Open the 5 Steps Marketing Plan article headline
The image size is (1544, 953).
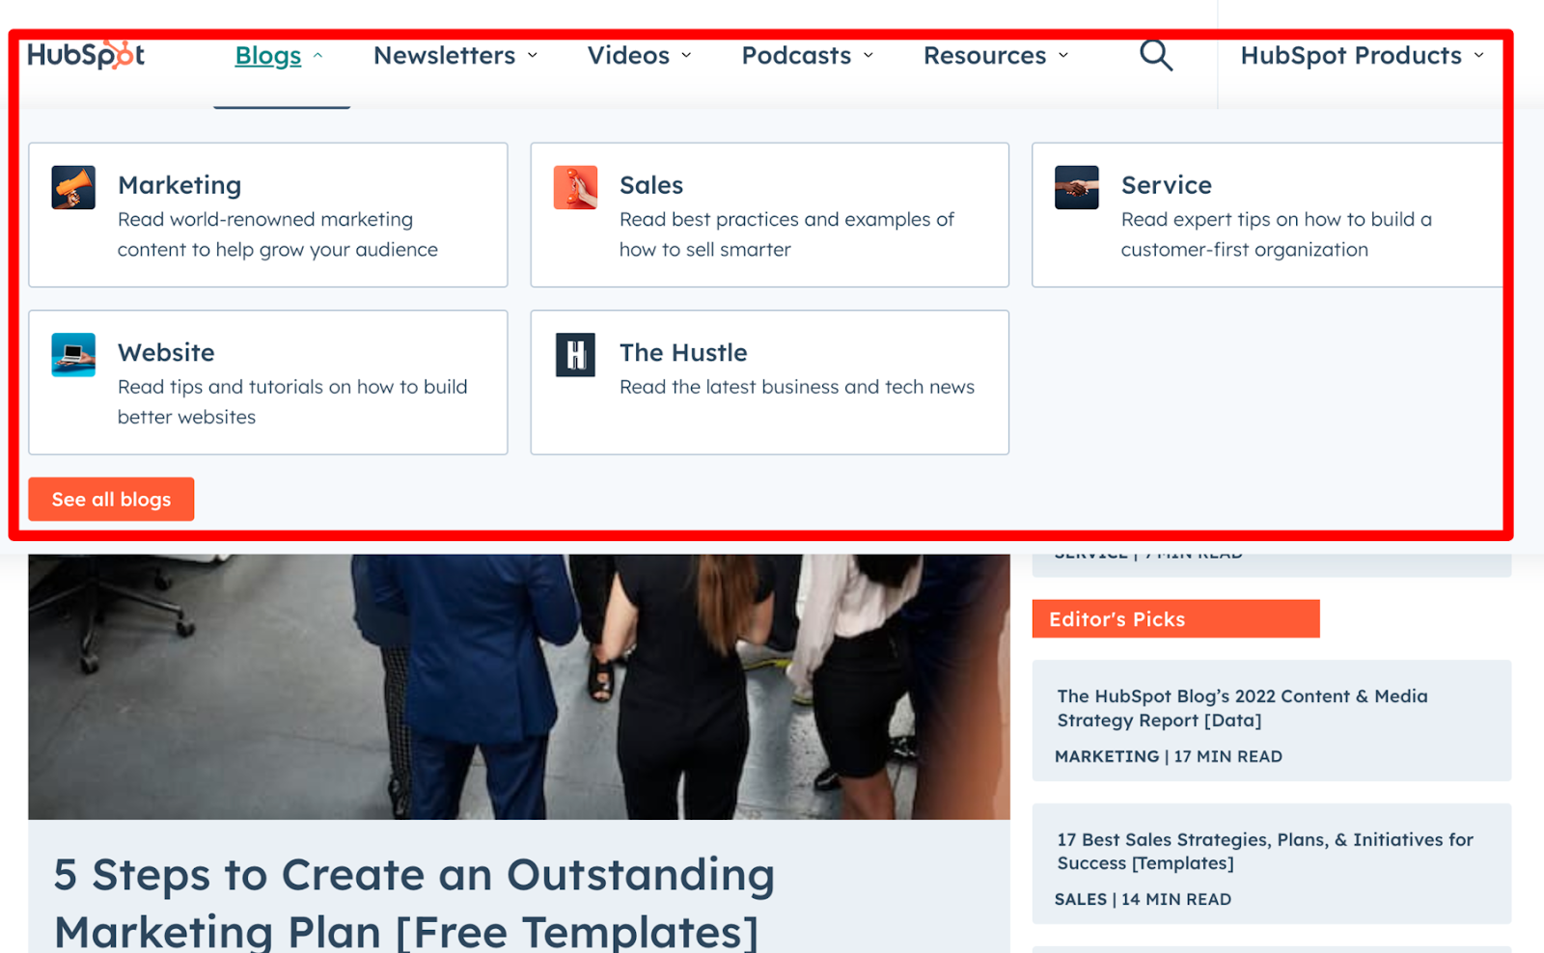point(414,903)
